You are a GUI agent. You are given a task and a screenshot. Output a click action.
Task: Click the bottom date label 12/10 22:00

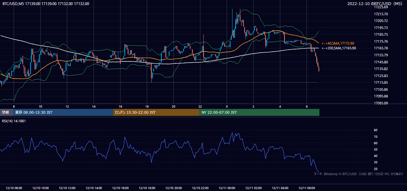200,188
